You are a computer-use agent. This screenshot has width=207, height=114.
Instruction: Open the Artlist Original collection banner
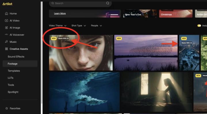click(201, 13)
